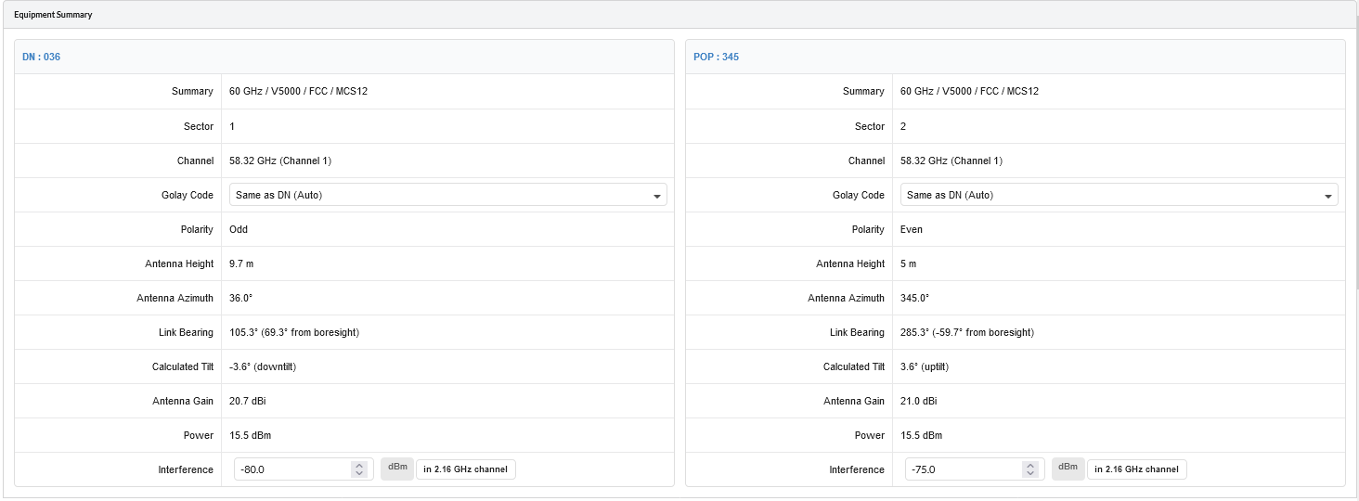Open the DN Golay Code dropdown arrow
The height and width of the screenshot is (501, 1359).
[x=657, y=196]
